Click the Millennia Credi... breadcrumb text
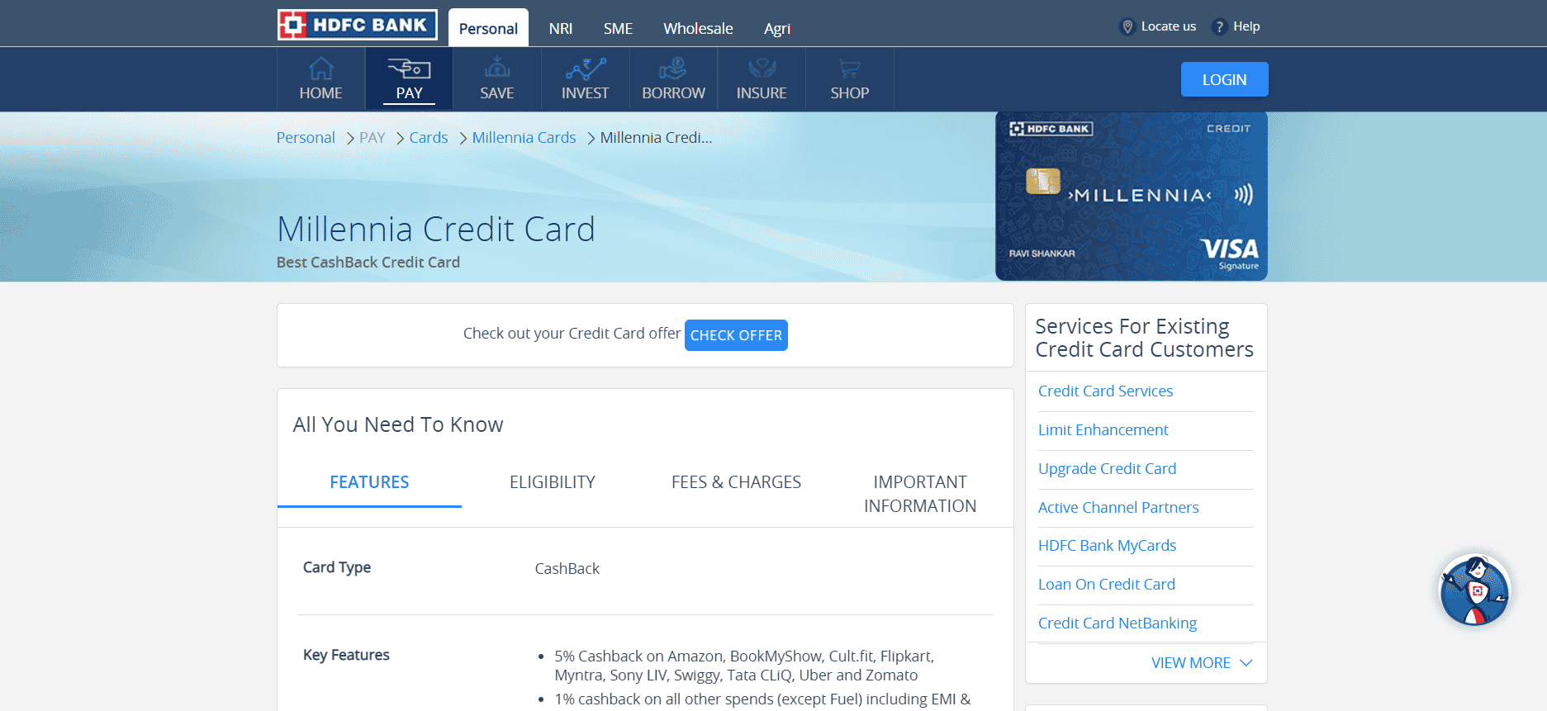 [656, 138]
